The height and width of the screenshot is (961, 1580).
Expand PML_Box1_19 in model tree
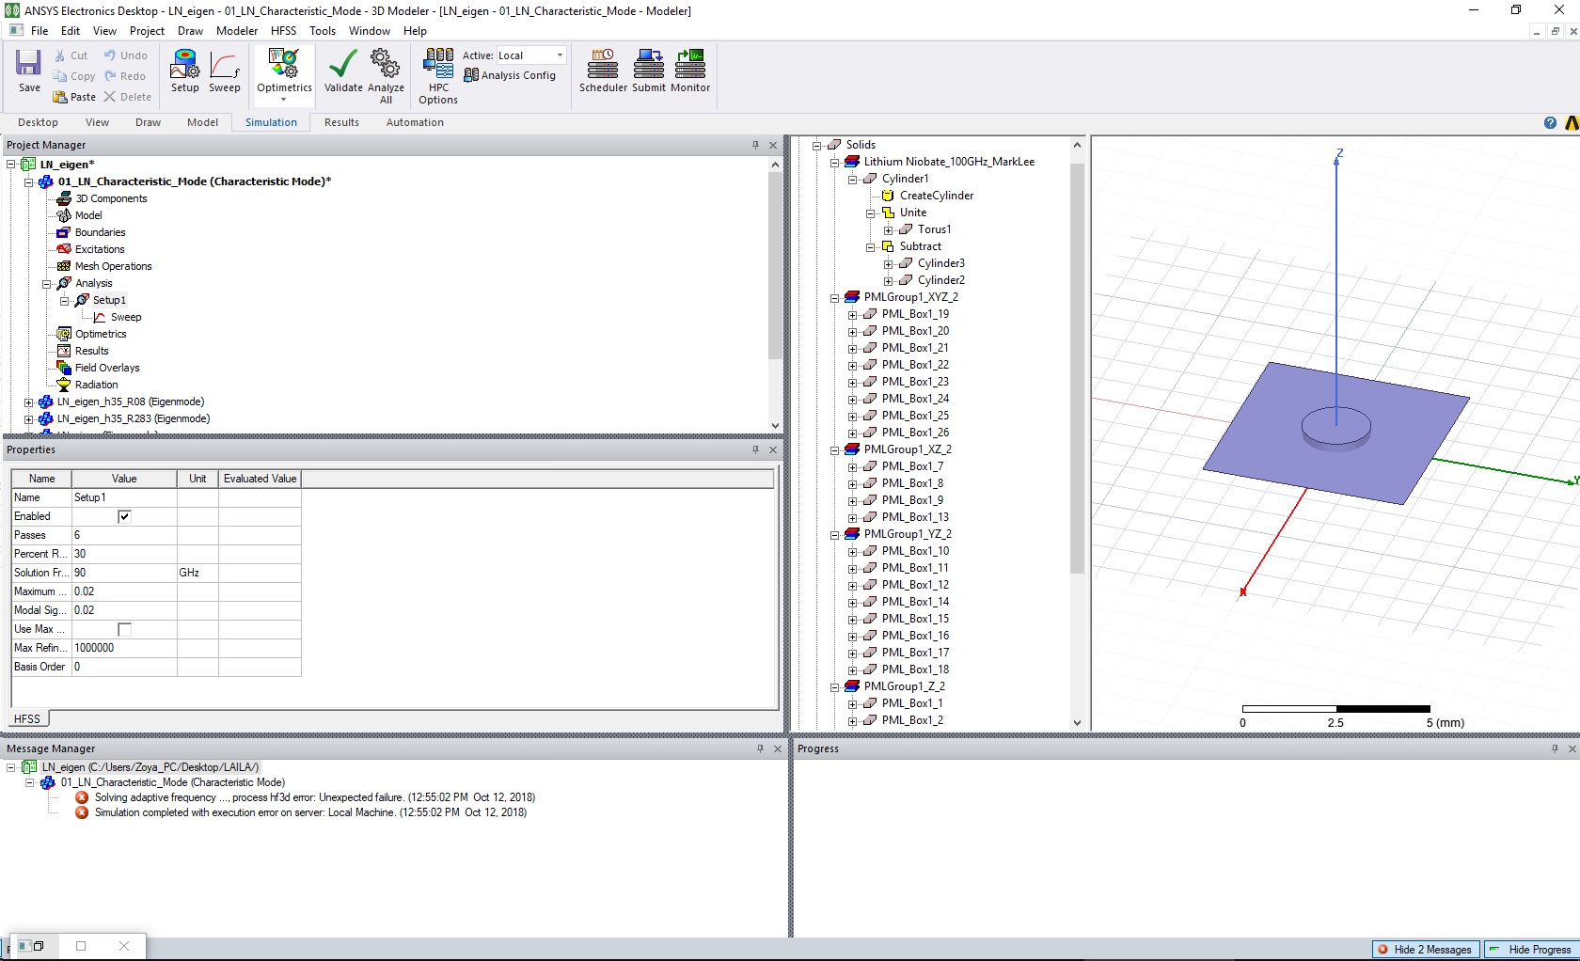pos(852,314)
